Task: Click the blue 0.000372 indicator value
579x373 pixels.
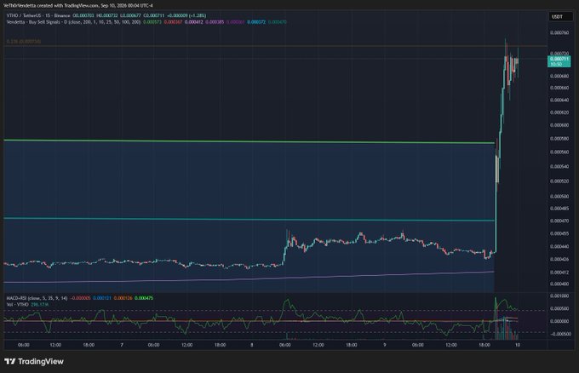Action: (256, 22)
